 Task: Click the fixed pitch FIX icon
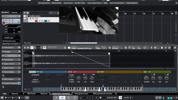(110, 47)
